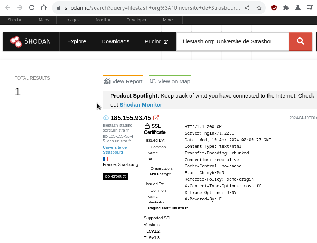The height and width of the screenshot is (243, 317).
Task: Click the flask labs icon
Action: coord(298,8)
